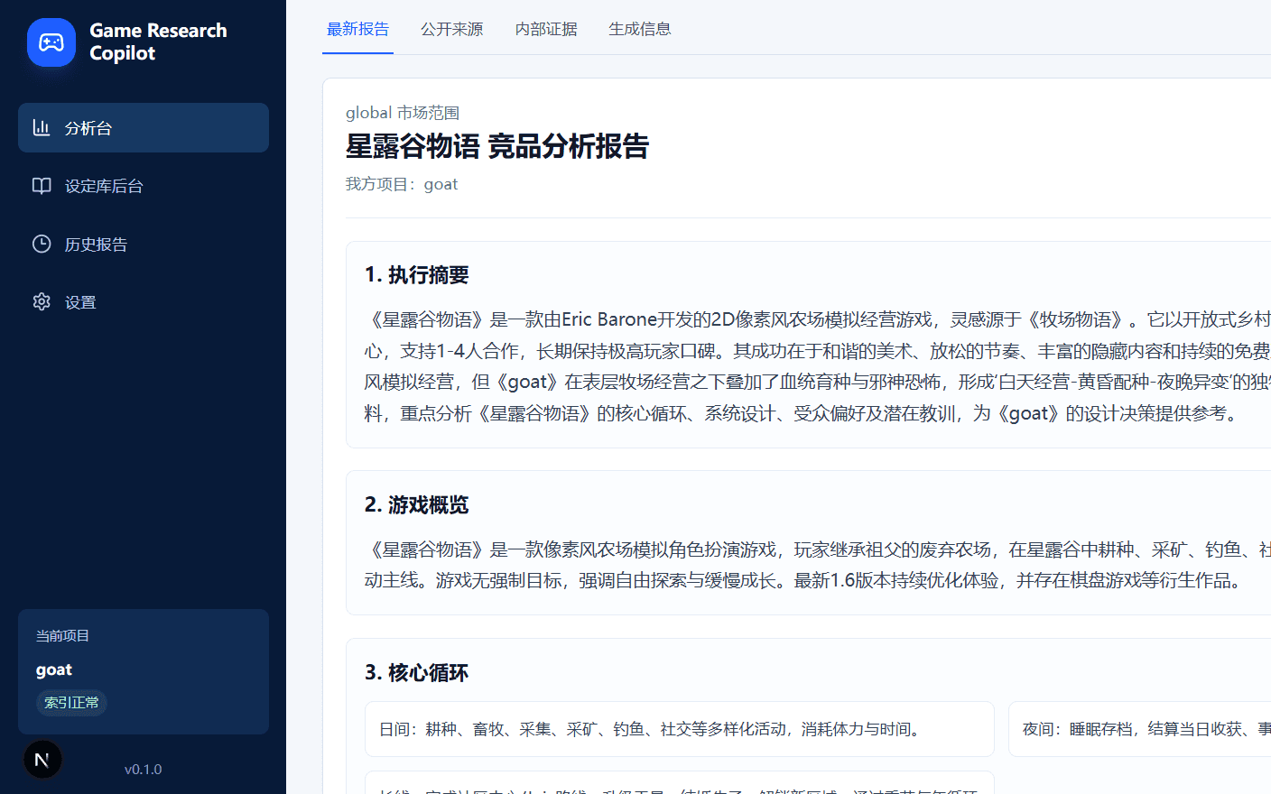Click the global 市场范围 label
1271x794 pixels.
[x=403, y=113]
